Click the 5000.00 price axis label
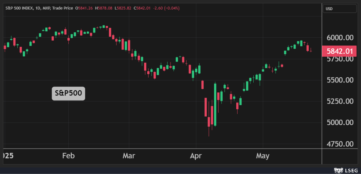 [339, 123]
